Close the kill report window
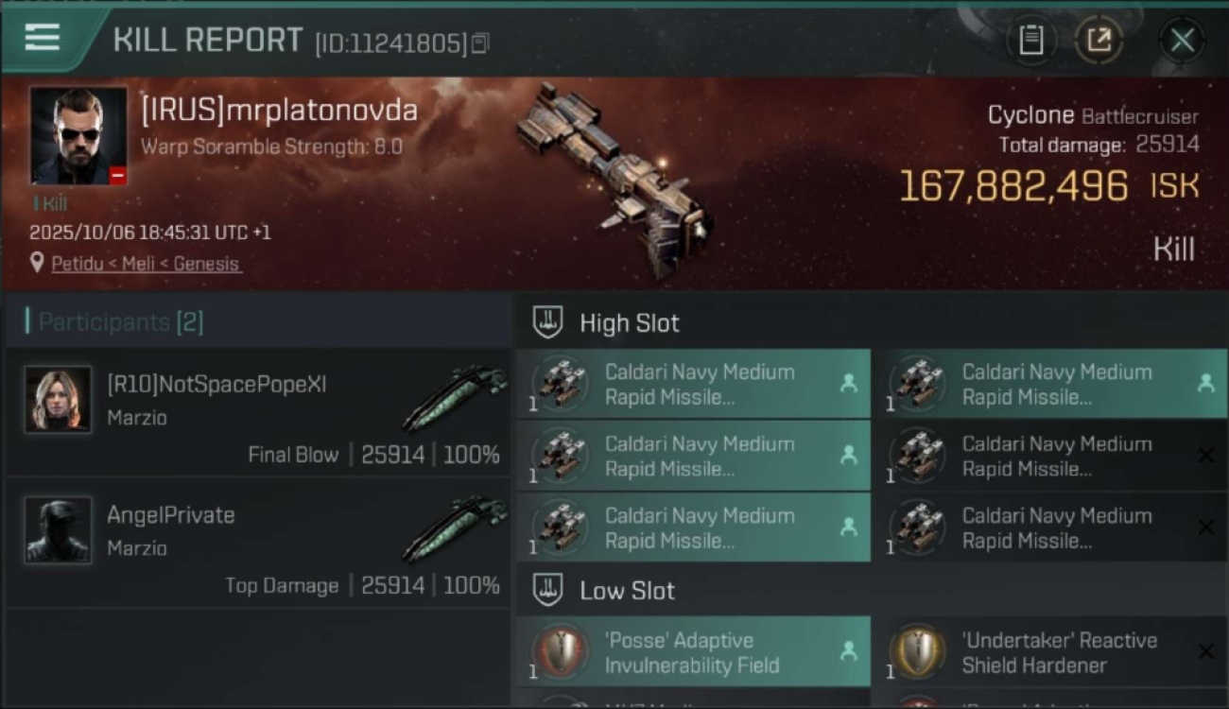Screen dimensions: 1229x709 click(x=1182, y=40)
